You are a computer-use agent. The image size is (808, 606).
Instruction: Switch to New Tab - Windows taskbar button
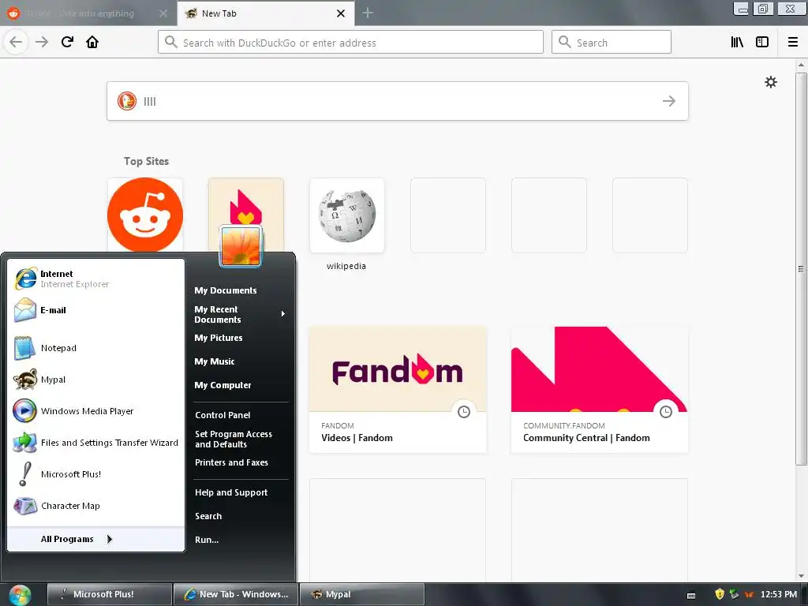235,594
